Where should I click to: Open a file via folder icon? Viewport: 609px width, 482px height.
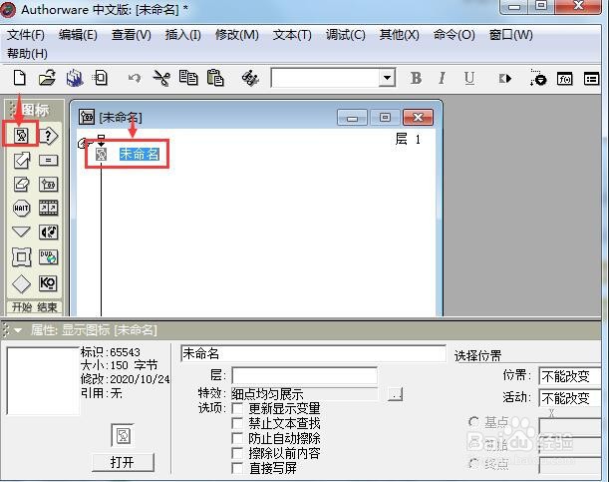[x=47, y=78]
